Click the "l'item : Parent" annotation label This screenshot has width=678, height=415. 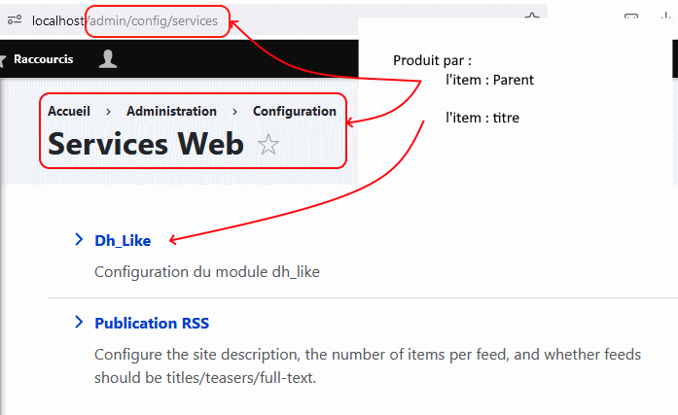coord(489,80)
